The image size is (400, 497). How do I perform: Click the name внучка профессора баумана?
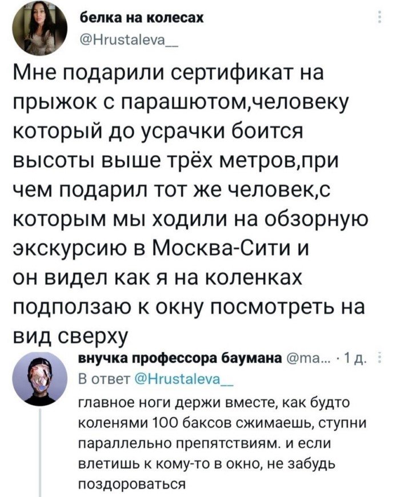click(x=180, y=359)
